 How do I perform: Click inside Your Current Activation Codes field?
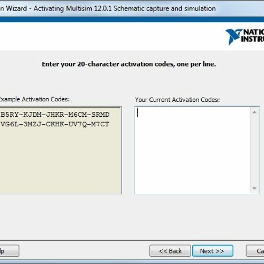tap(192, 150)
